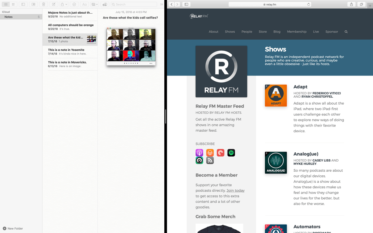Image resolution: width=373 pixels, height=233 pixels.
Task: Add a checklist using the checkmark icon
Action: 74,4
